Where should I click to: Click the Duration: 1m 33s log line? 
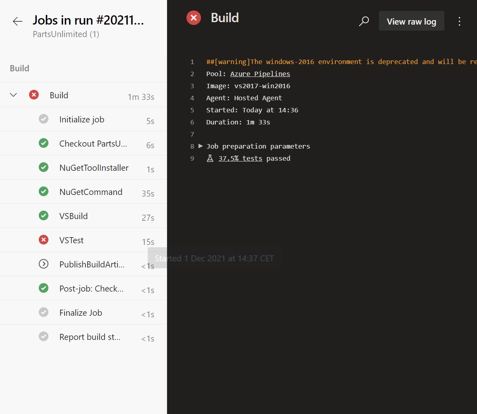pyautogui.click(x=238, y=122)
